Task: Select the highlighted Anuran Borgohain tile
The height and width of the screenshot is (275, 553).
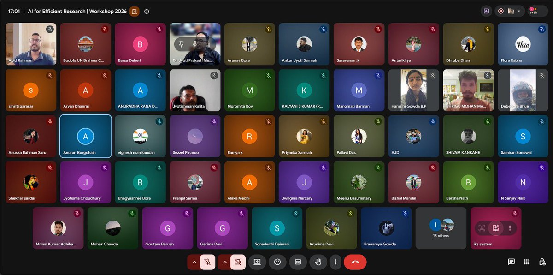Action: [86, 136]
